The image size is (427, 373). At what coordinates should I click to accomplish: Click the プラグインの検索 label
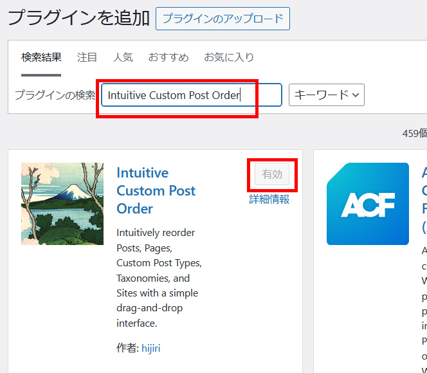click(x=55, y=95)
